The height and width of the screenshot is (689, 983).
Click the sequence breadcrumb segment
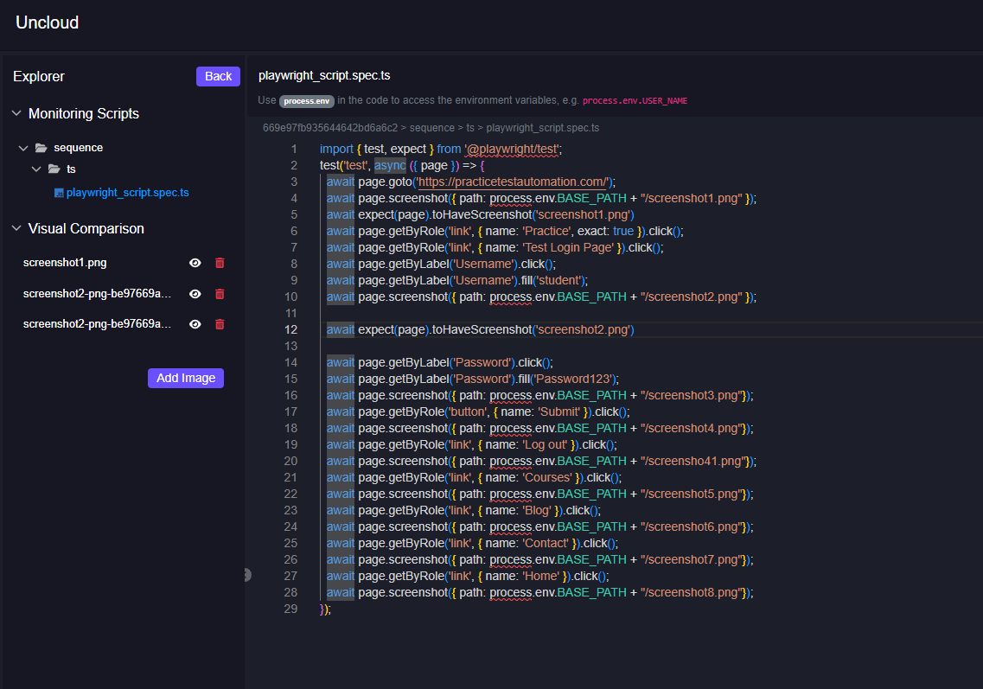click(432, 128)
